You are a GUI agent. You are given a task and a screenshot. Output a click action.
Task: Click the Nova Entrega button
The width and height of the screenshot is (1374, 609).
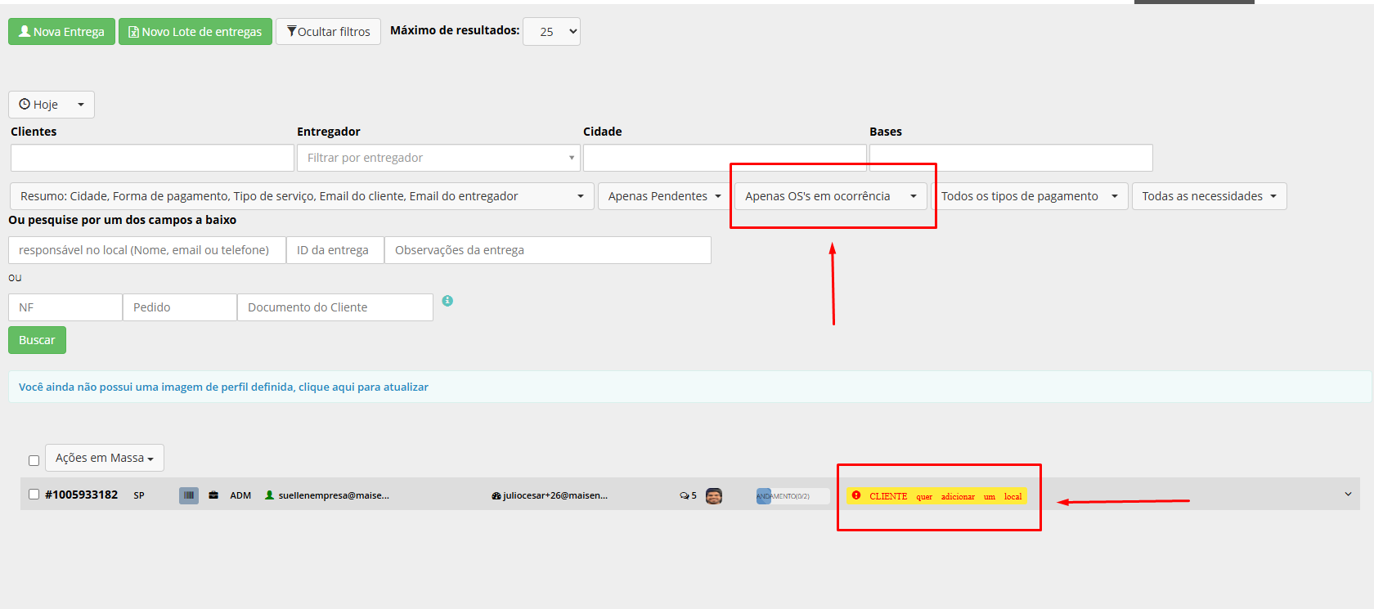pyautogui.click(x=61, y=32)
